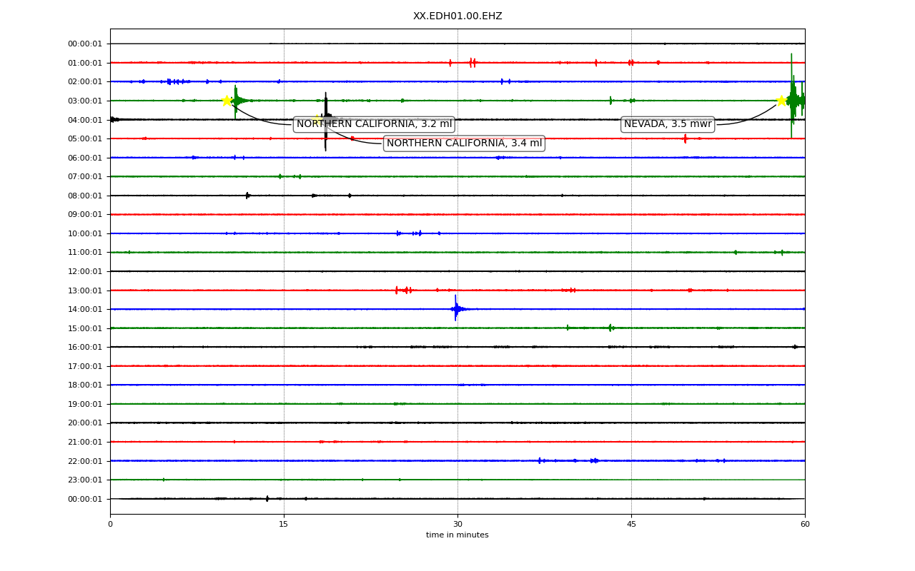
Task: Click the plot title XX.EDH01.00.EHZ
Action: click(457, 16)
